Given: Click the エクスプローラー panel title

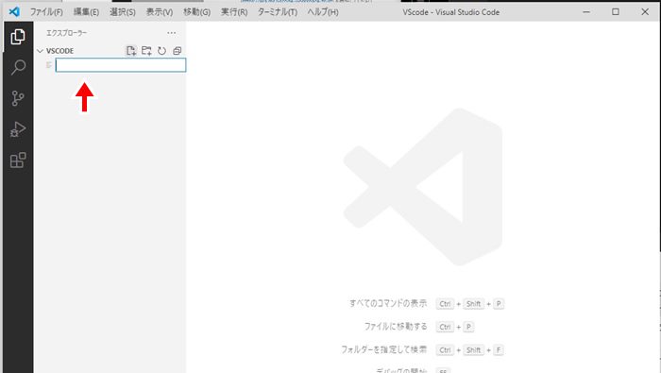Looking at the screenshot, I should [x=66, y=33].
